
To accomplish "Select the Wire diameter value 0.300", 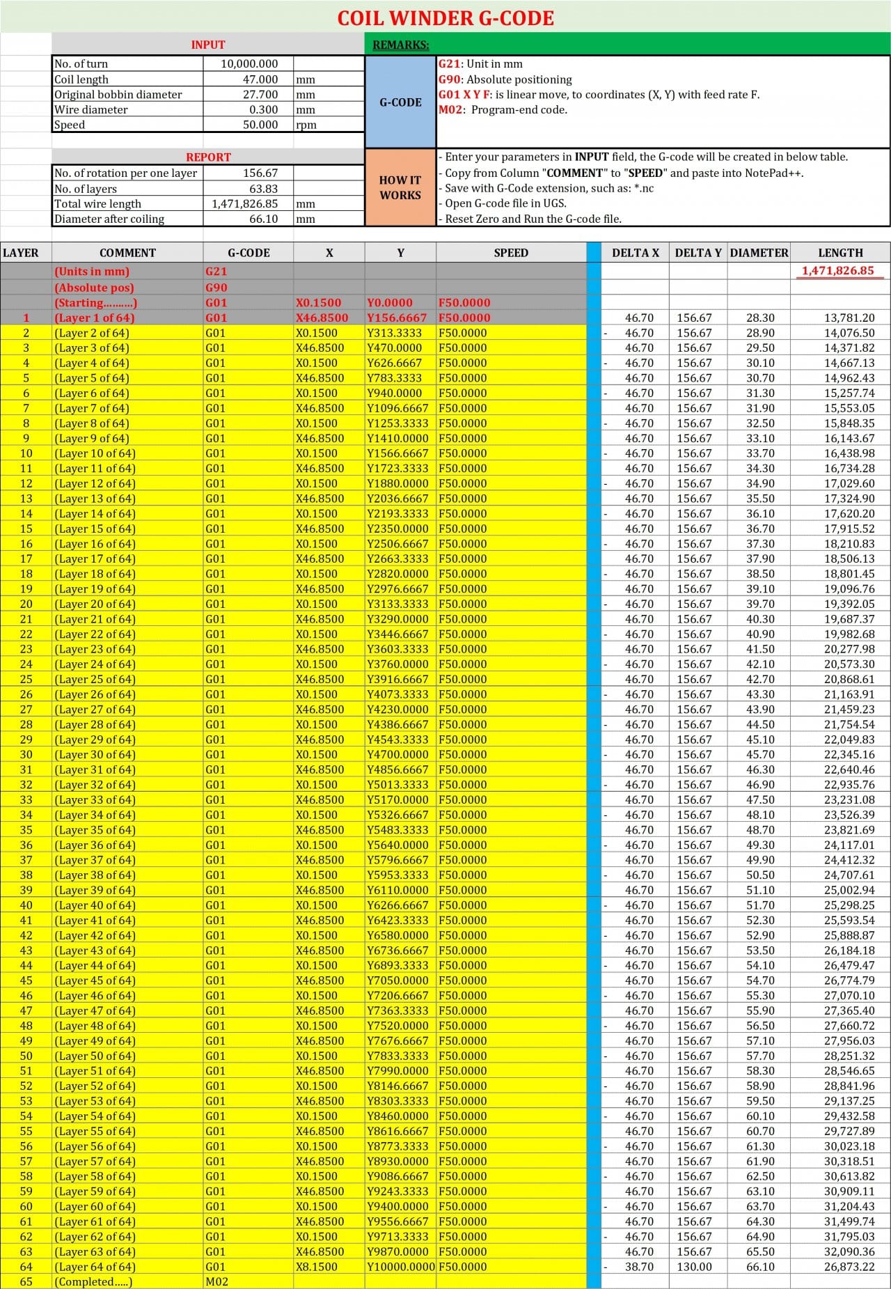I will 249,109.
